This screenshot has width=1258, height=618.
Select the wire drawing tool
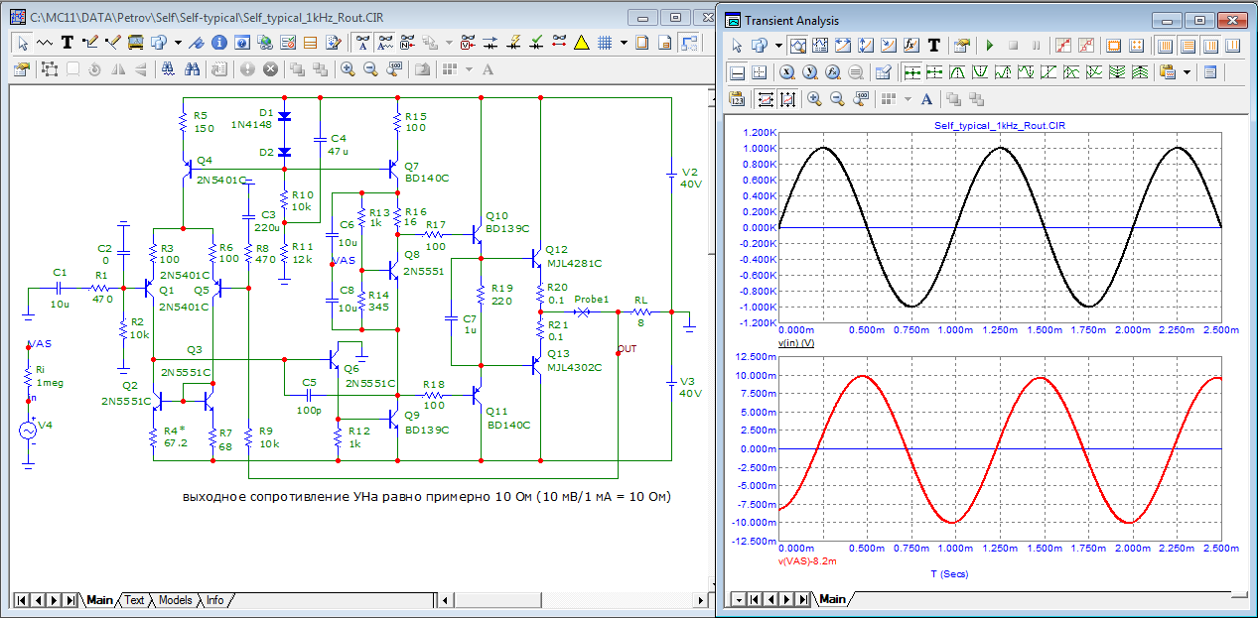coord(91,43)
